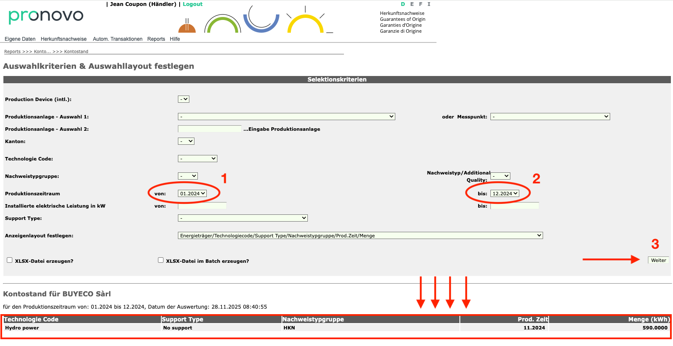
Task: Click the pronovo logo
Action: point(46,16)
